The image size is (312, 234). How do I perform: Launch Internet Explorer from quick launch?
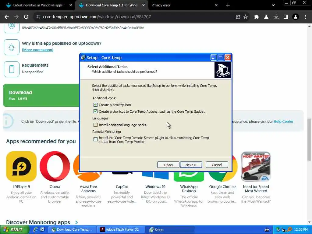pos(36,230)
